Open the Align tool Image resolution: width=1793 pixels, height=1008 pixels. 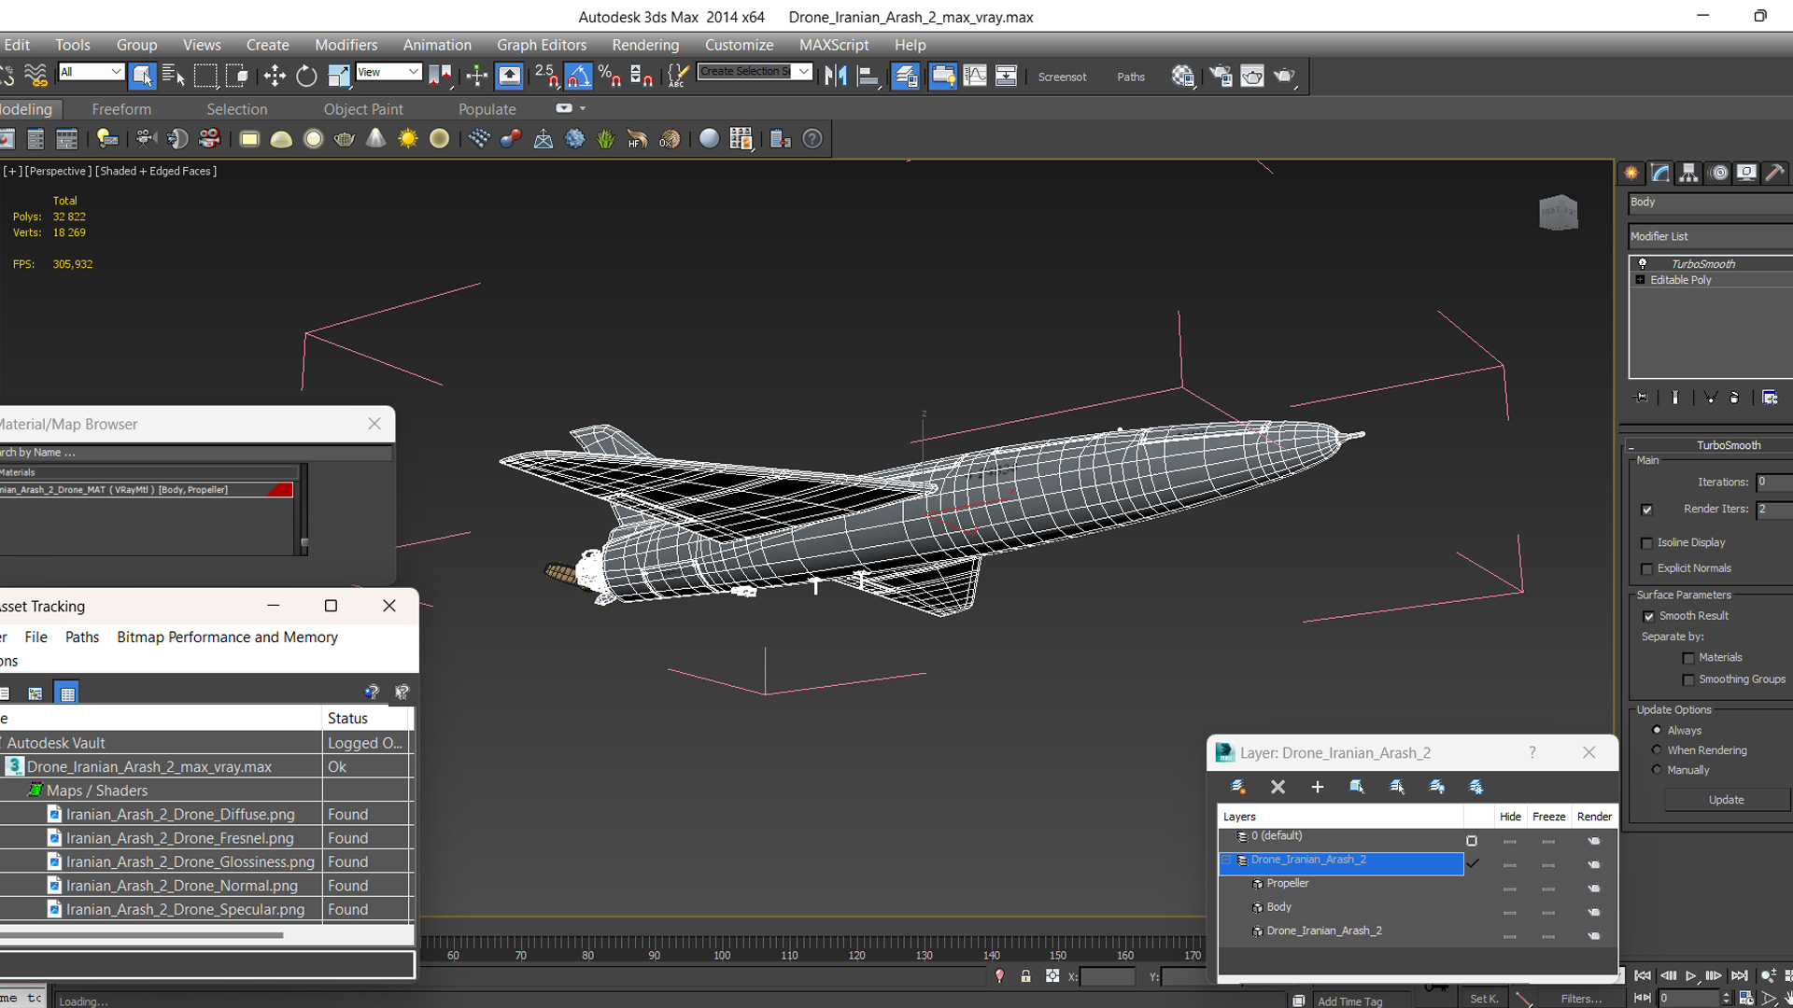[x=868, y=77]
